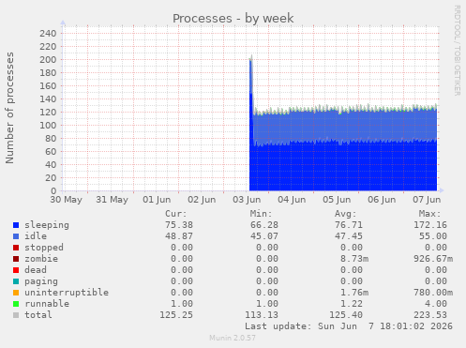Click the 'Min:' column header

tap(261, 214)
